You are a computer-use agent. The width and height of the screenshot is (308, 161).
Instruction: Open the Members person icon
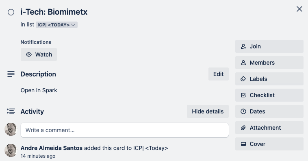pos(243,63)
